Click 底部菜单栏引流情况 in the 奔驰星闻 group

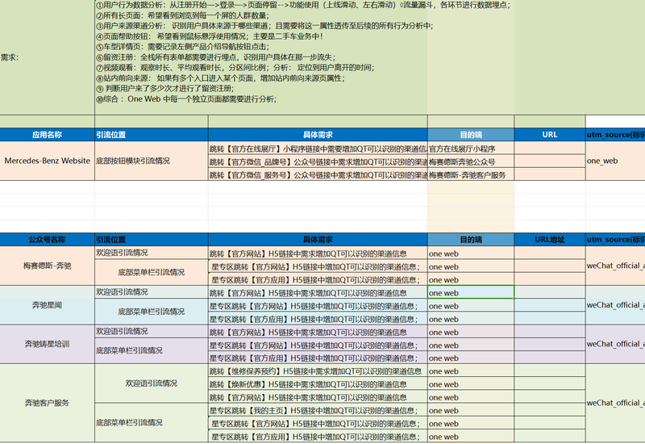tap(152, 312)
